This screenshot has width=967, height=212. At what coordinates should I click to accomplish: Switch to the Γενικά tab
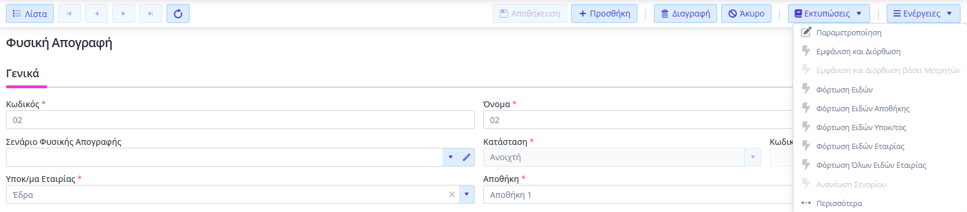point(22,74)
